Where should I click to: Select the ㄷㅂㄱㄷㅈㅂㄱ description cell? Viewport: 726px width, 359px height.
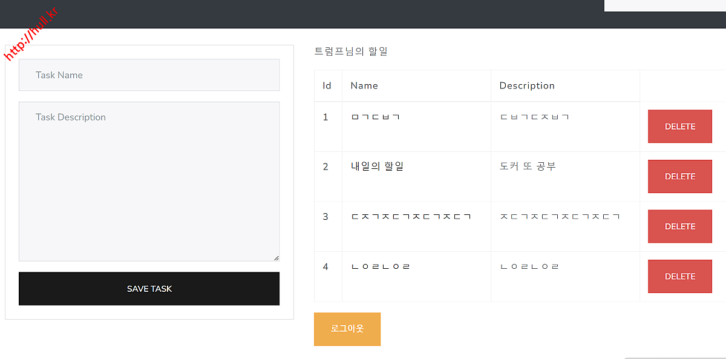[x=534, y=117]
